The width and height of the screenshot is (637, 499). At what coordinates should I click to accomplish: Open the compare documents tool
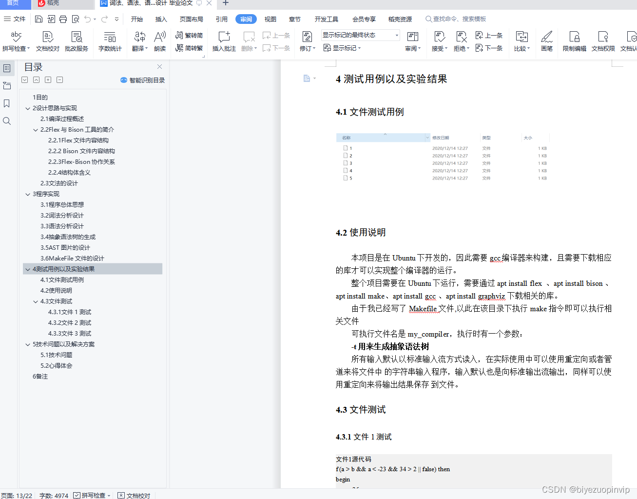tap(521, 41)
